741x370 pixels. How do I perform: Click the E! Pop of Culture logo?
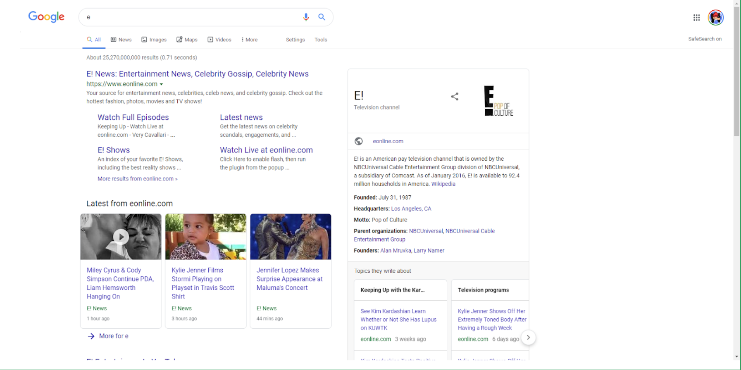pyautogui.click(x=498, y=101)
